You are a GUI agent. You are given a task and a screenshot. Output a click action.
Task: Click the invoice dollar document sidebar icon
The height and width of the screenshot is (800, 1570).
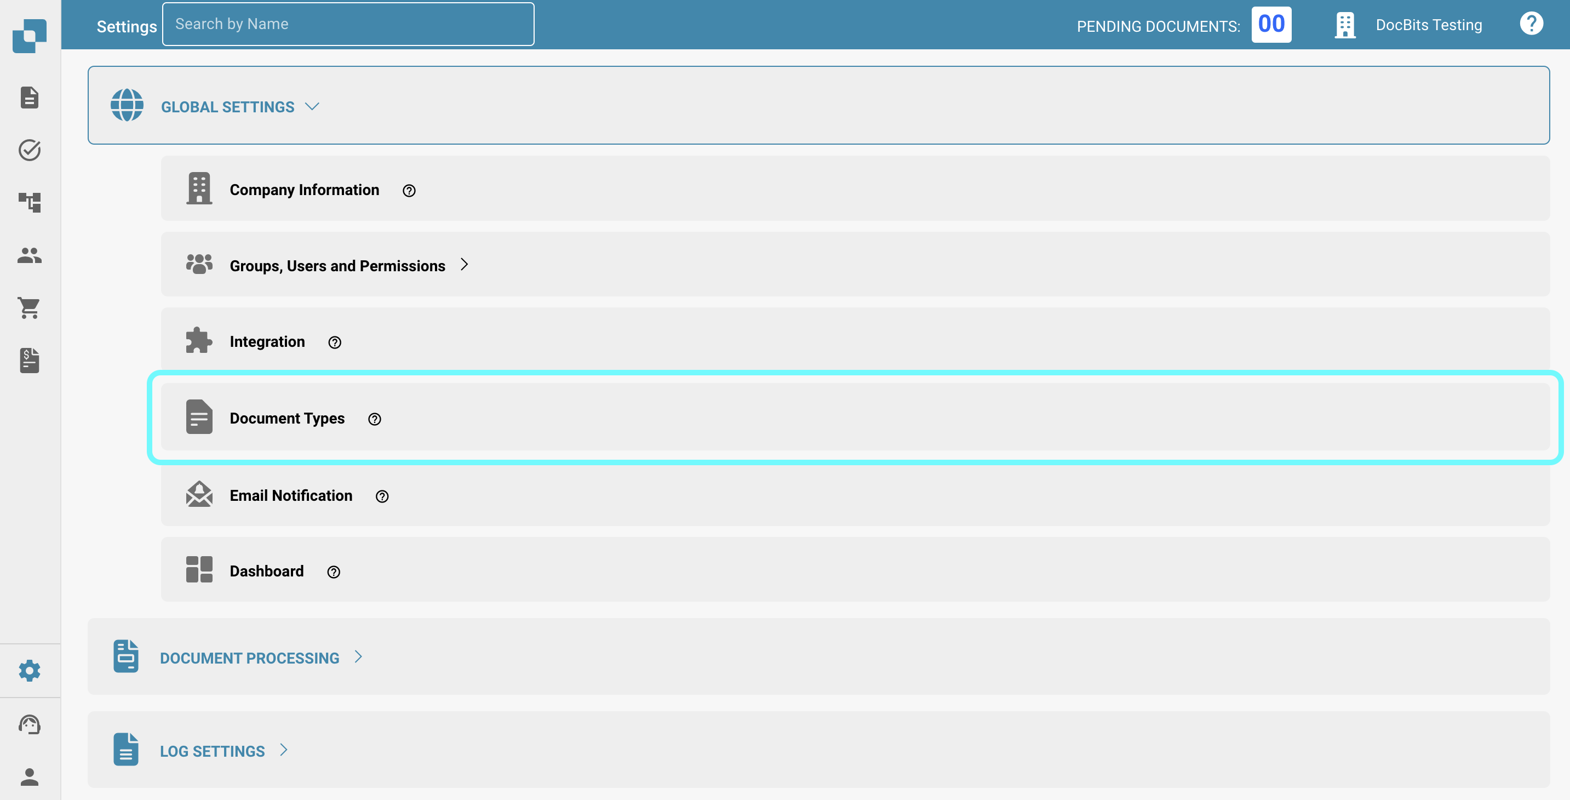[x=29, y=361]
